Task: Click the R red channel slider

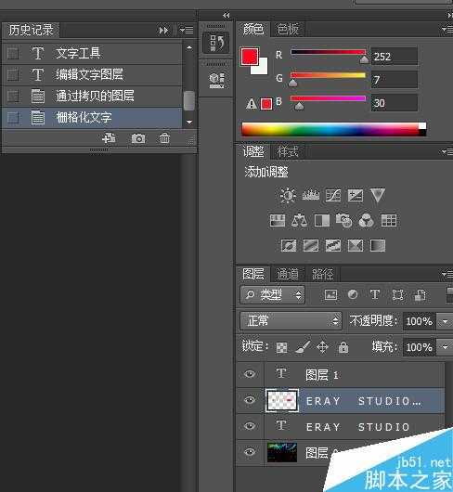Action: 328,52
